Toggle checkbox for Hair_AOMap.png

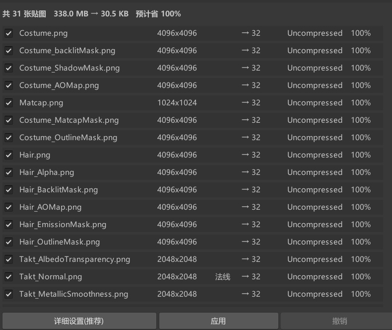[x=9, y=207]
